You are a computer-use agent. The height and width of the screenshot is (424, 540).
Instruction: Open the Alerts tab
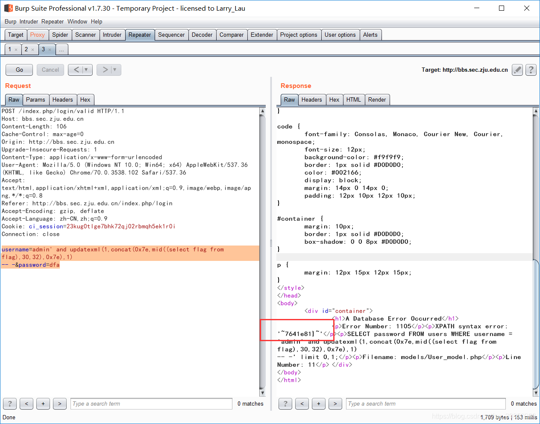(370, 35)
